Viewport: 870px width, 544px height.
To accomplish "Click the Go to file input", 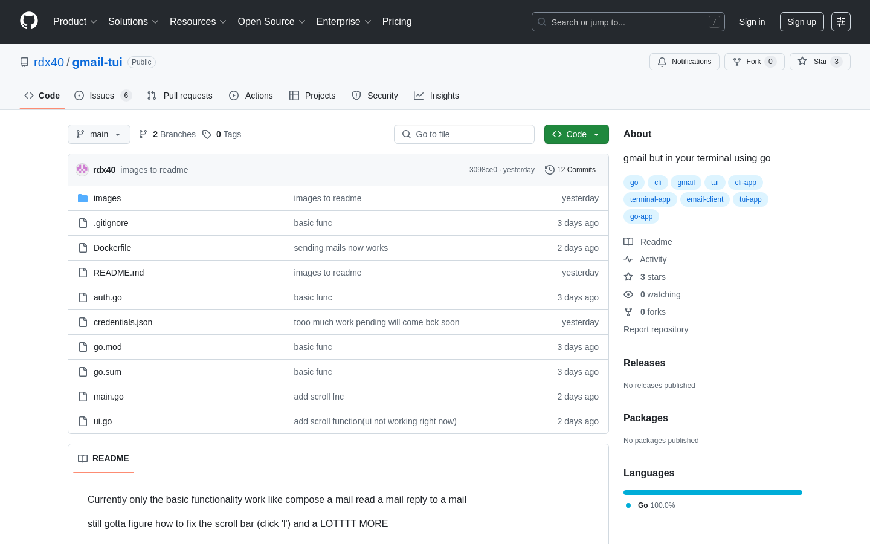I will 464,134.
